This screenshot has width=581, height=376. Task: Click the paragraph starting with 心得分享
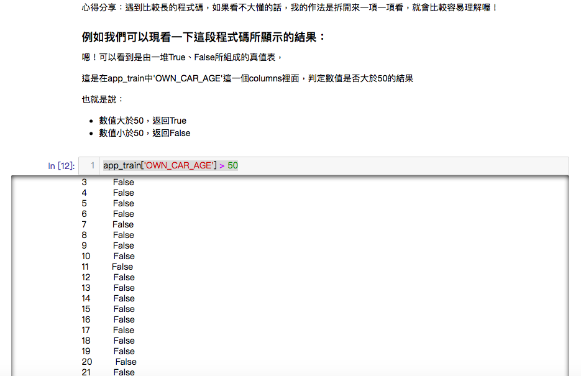[x=290, y=7]
